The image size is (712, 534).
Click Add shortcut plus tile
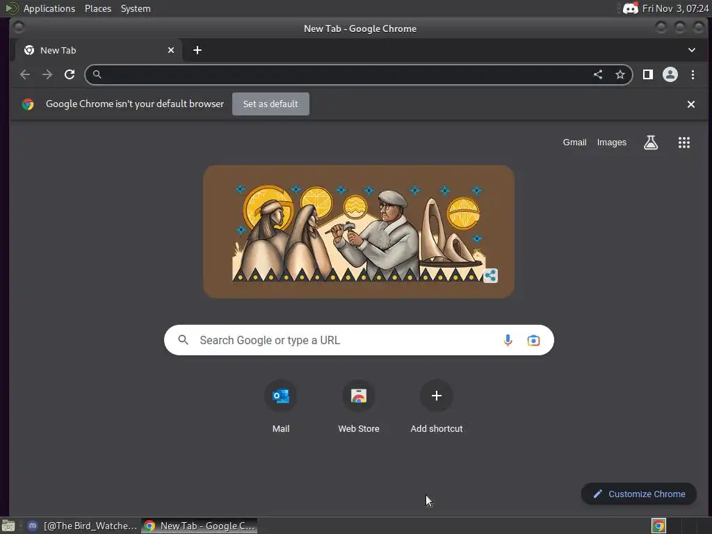tap(437, 405)
